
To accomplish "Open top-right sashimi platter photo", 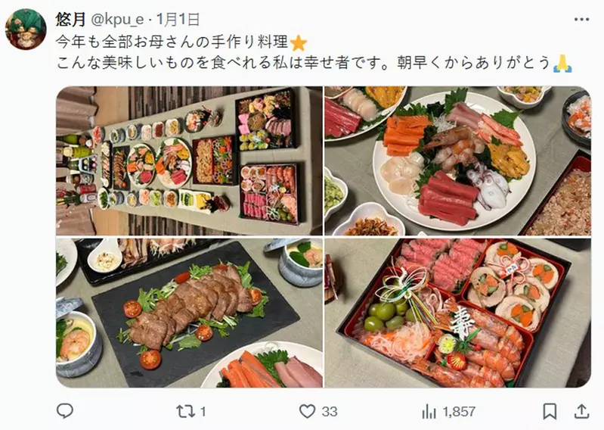I will pos(457,160).
